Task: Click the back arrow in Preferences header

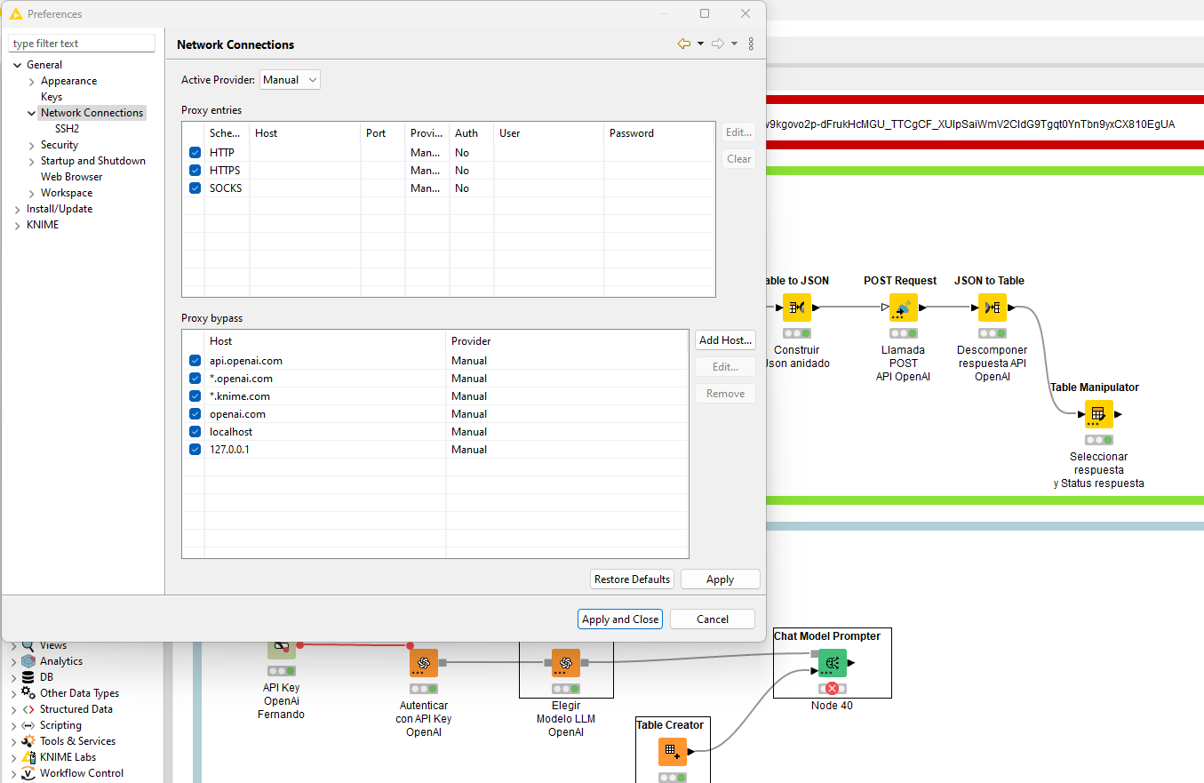Action: pos(683,44)
